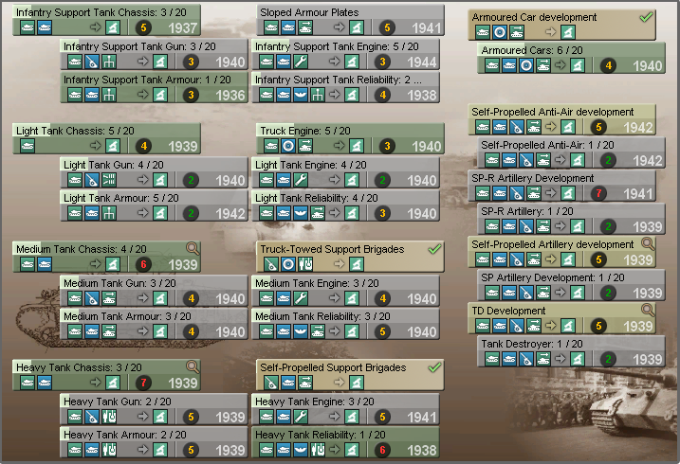
Task: Click microscope icon on Light Tank Chassis
Action: click(112, 146)
